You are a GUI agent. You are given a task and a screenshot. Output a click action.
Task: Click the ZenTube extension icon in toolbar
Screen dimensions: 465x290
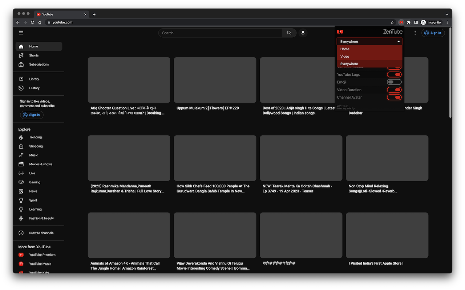(x=401, y=22)
